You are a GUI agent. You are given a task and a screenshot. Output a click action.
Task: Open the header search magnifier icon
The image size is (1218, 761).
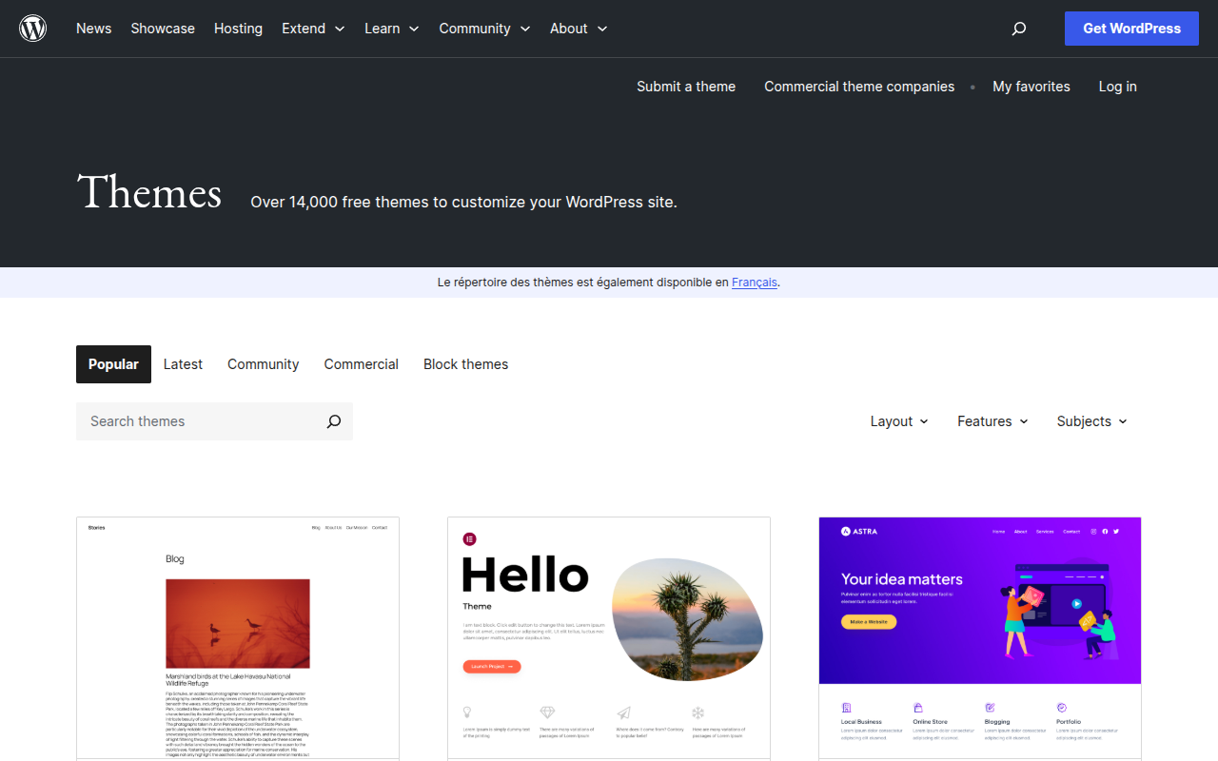(x=1018, y=29)
